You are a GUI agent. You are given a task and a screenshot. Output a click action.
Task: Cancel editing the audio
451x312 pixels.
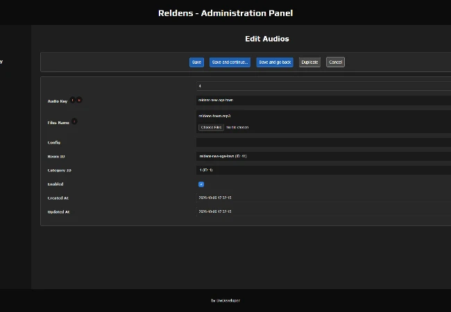pos(335,62)
